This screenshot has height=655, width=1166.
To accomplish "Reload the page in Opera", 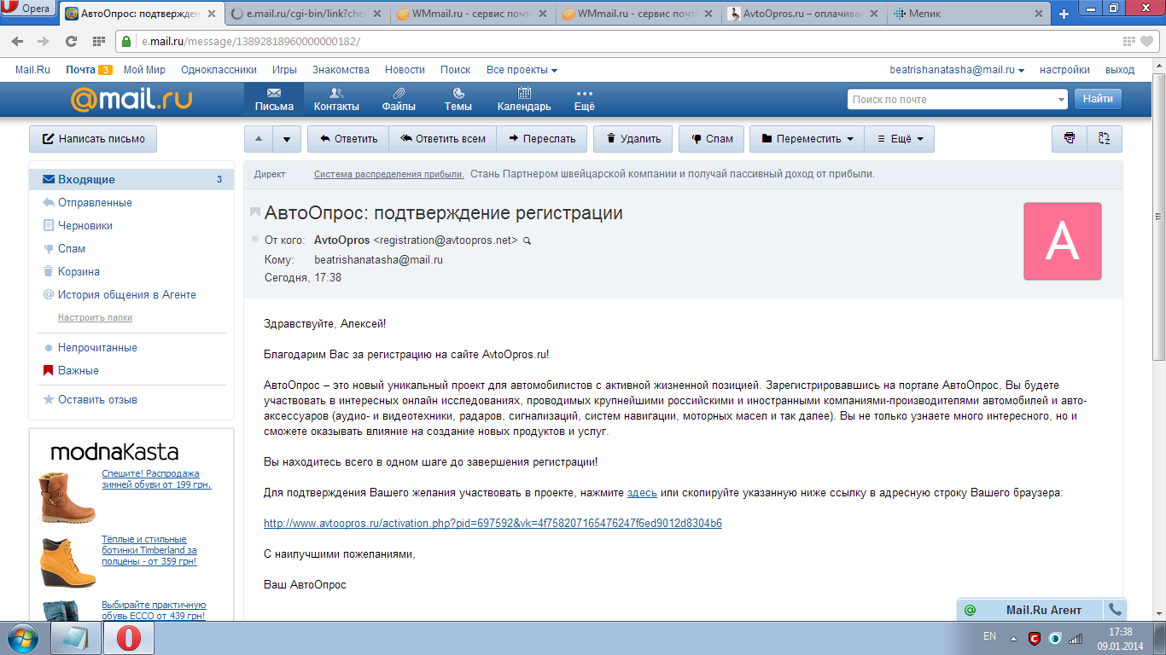I will click(x=71, y=41).
